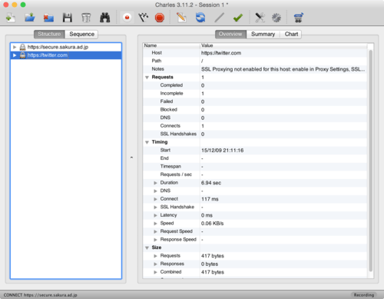The image size is (384, 299).
Task: Expand the Latency timing row
Action: [155, 215]
